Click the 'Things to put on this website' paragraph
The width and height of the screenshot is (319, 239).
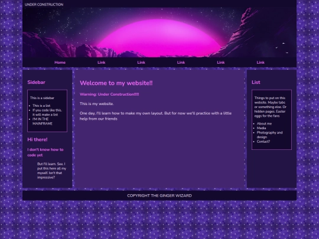(271, 107)
